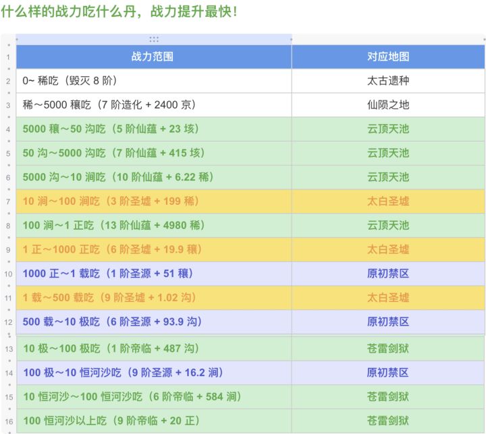This screenshot has height=434, width=486.
Task: Select cell 1 载~500 载吃（9 阶圣墟 + 1.02 沟）
Action: tap(154, 298)
